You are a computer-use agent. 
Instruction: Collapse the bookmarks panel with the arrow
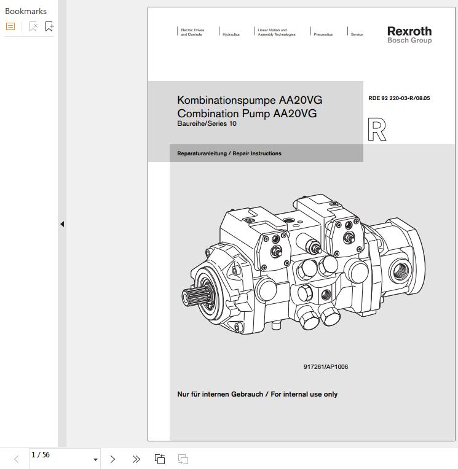[62, 224]
